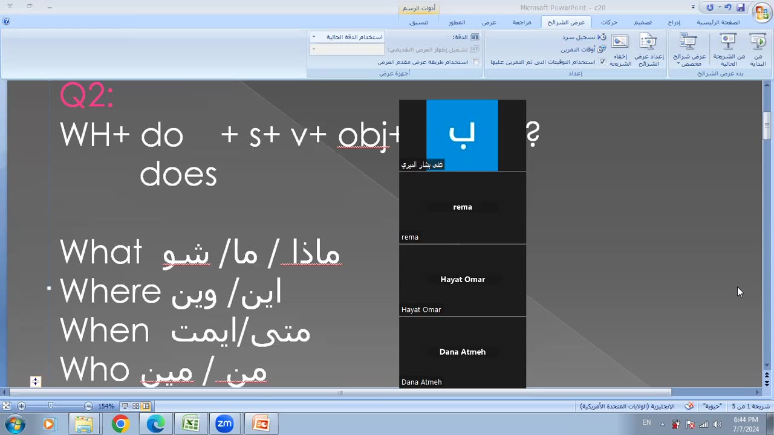774x435 pixels.
Task: Open Customize Quick Access Toolbar dropdown
Action: click(x=693, y=7)
